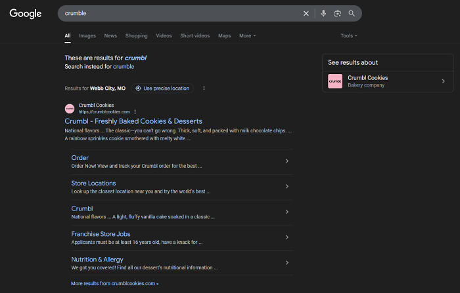
Task: Expand the More dropdown menu
Action: (247, 35)
